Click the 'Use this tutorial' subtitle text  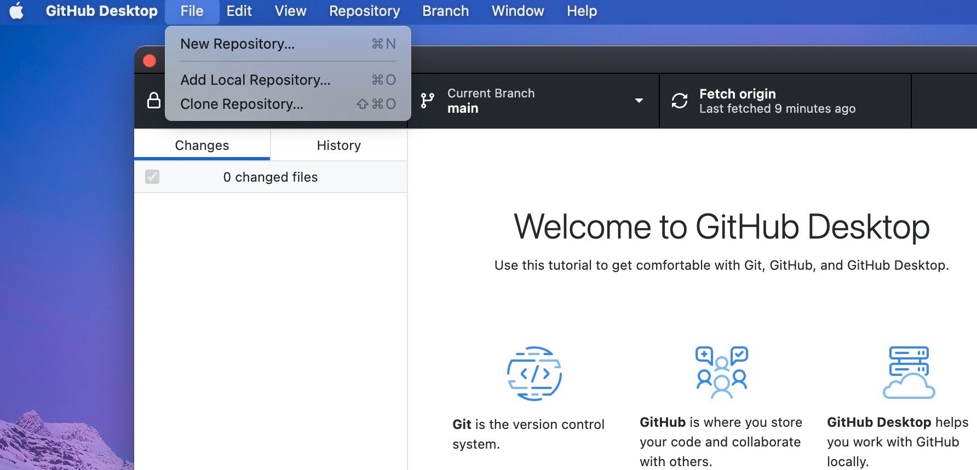point(722,265)
